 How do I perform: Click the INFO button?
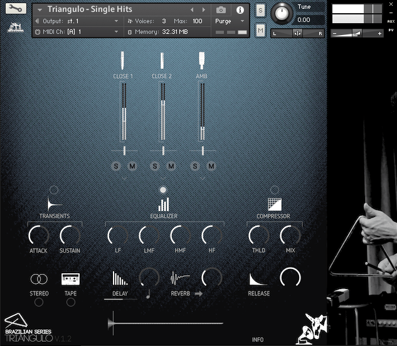point(258,340)
